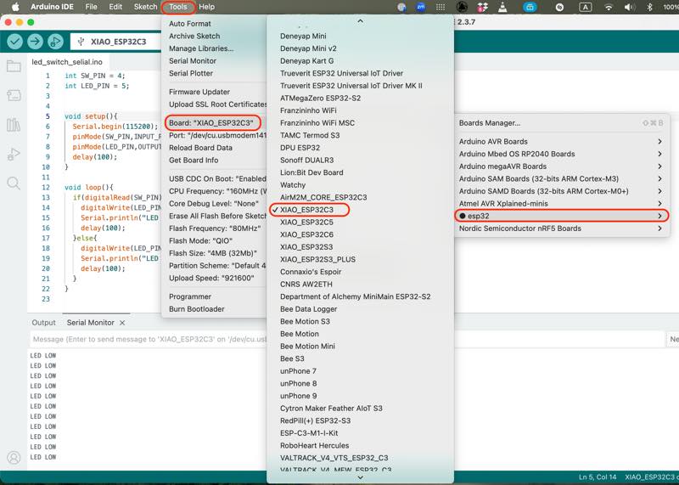Click Burn Bootloader entry

(197, 309)
